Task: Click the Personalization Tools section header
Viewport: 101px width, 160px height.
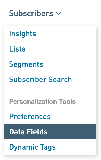Action: (42, 101)
